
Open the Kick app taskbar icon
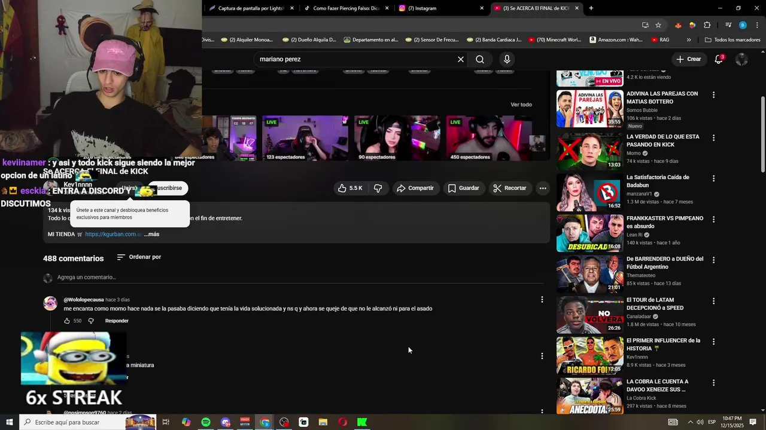tap(362, 422)
